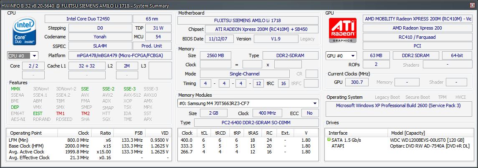Select the Avg. Active Clock row
The height and width of the screenshot is (168, 478).
pyautogui.click(x=89, y=152)
